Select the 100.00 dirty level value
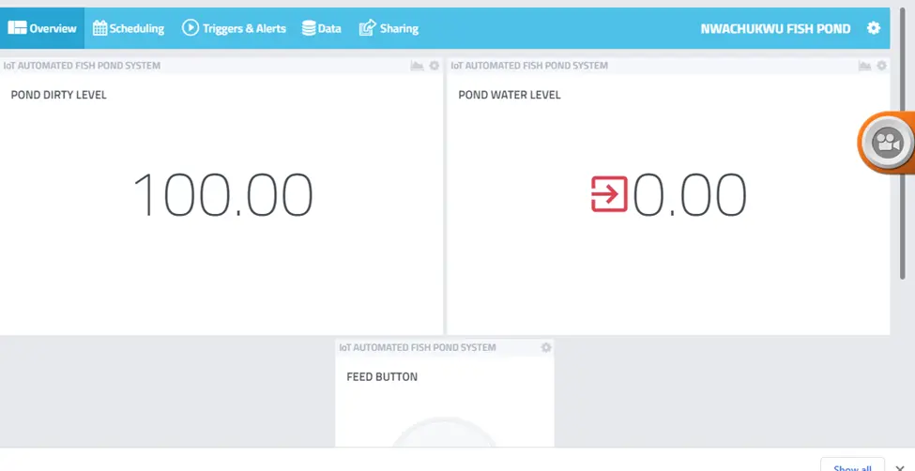Screen dimensions: 915x471 point(223,194)
